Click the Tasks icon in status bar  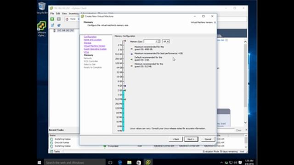click(52, 151)
